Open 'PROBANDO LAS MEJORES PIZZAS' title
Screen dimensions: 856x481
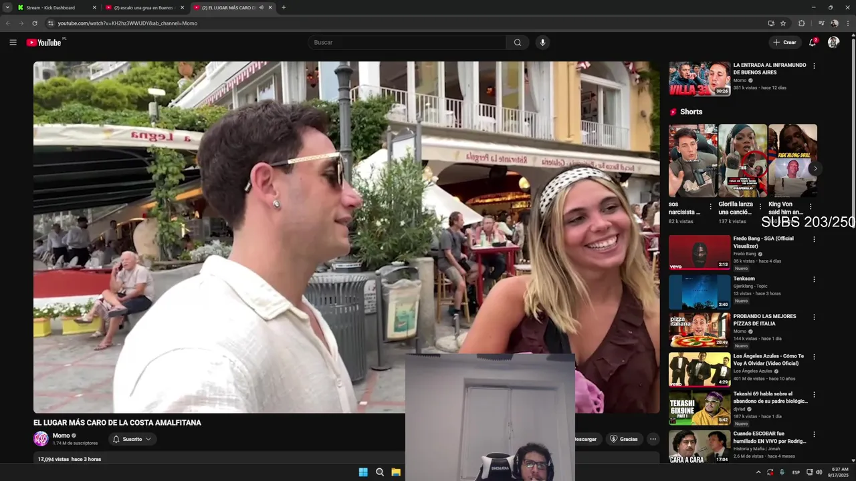(x=764, y=319)
